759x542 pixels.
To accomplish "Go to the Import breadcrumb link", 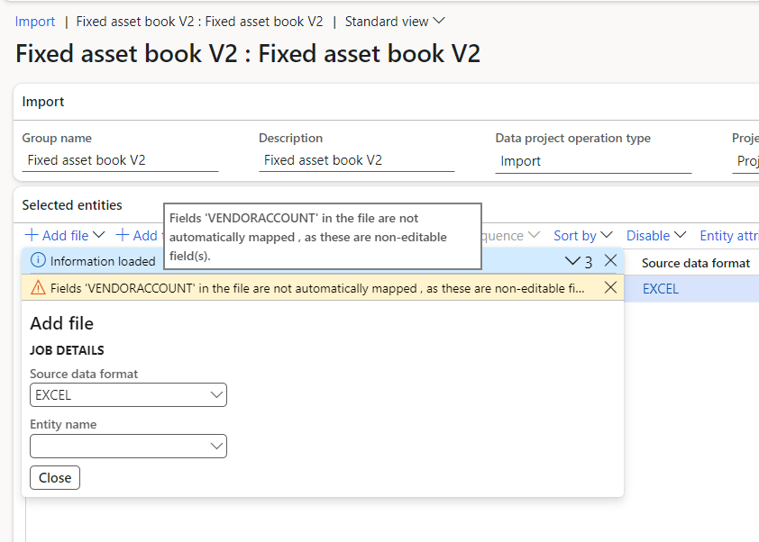I will click(x=35, y=21).
